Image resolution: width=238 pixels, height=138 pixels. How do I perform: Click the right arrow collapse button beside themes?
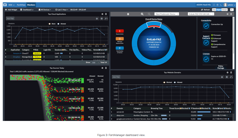click(232, 10)
